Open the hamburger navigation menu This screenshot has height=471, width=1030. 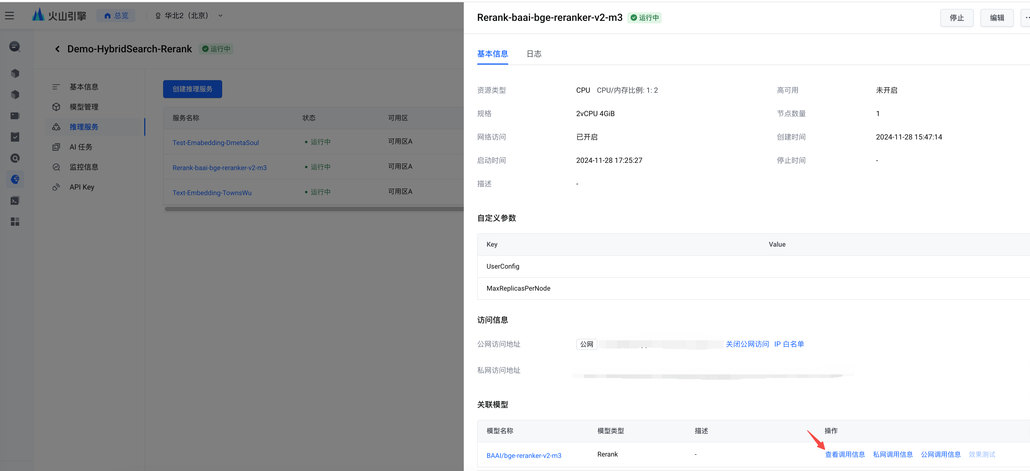[9, 16]
